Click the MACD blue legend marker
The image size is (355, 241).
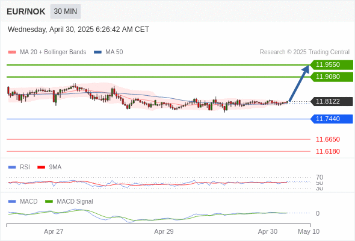12,202
